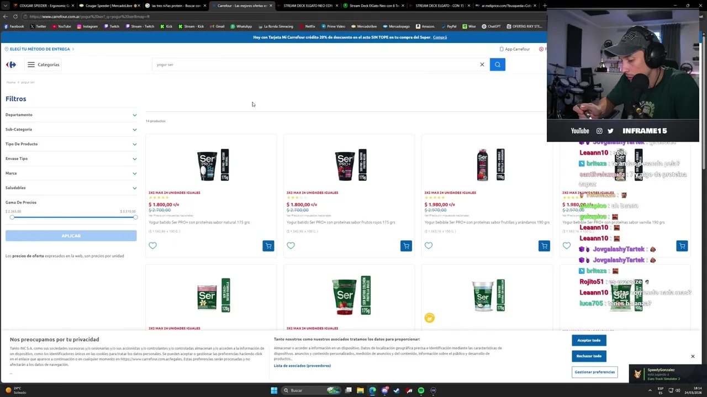
Task: Expand the Sub-Categoría filter
Action: [x=71, y=130]
